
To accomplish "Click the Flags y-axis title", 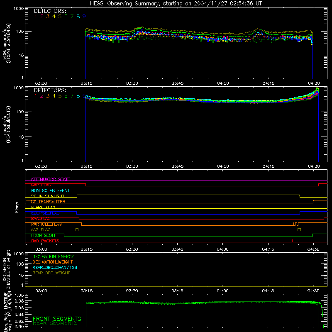I will (x=17, y=207).
